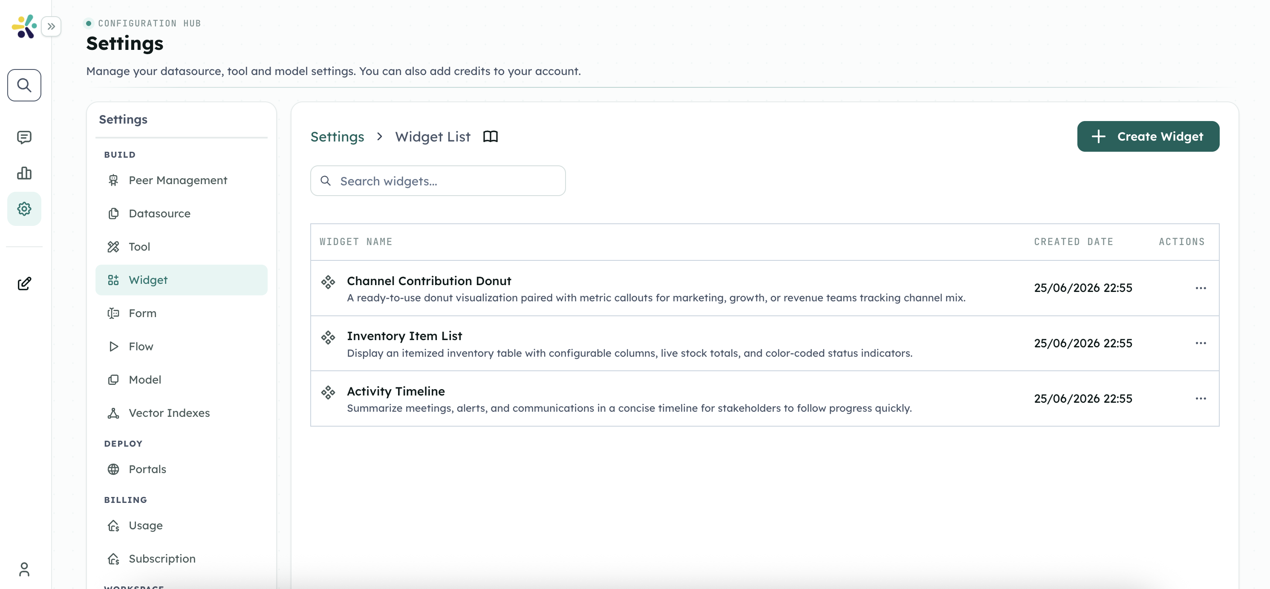Click Widget List breadcrumb

point(433,136)
